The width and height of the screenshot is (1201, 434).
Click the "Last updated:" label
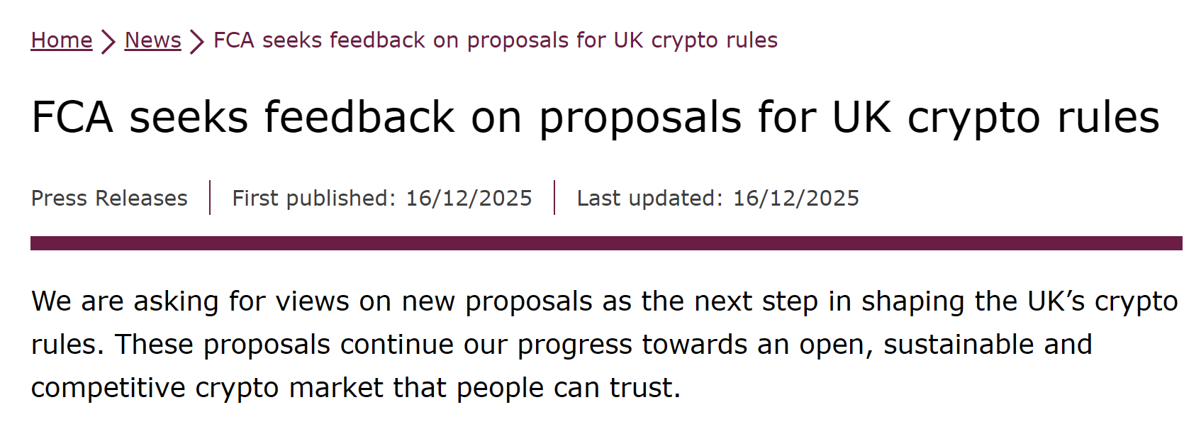pos(649,198)
